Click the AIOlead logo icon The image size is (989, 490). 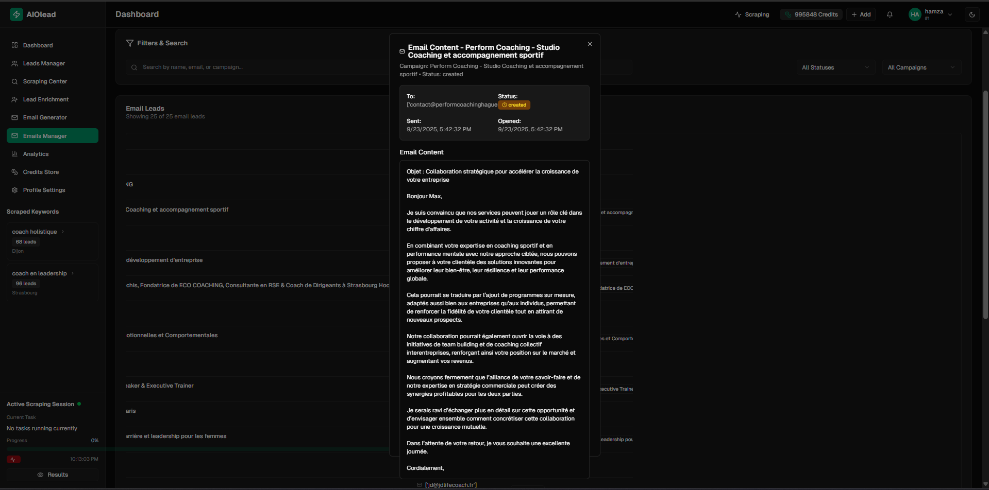(16, 14)
